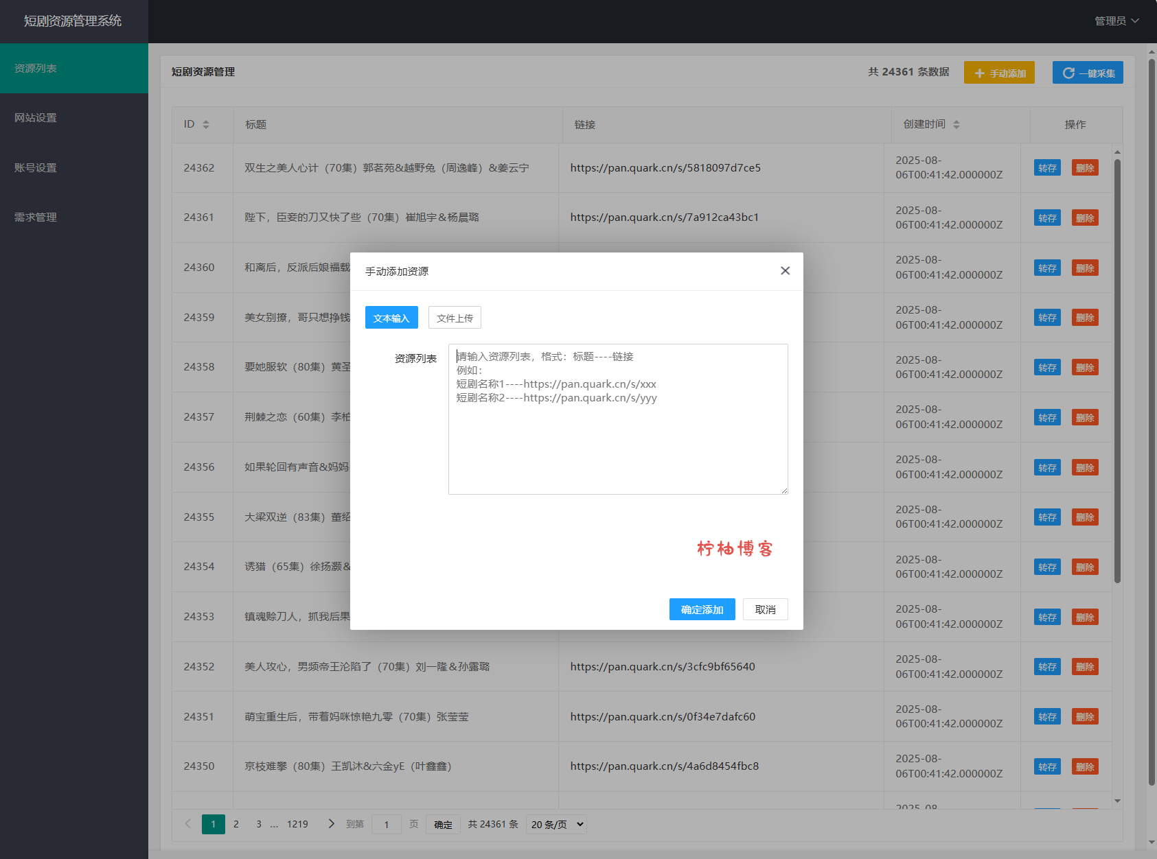
Task: Expand the 20 条/页 page size selector
Action: (x=557, y=824)
